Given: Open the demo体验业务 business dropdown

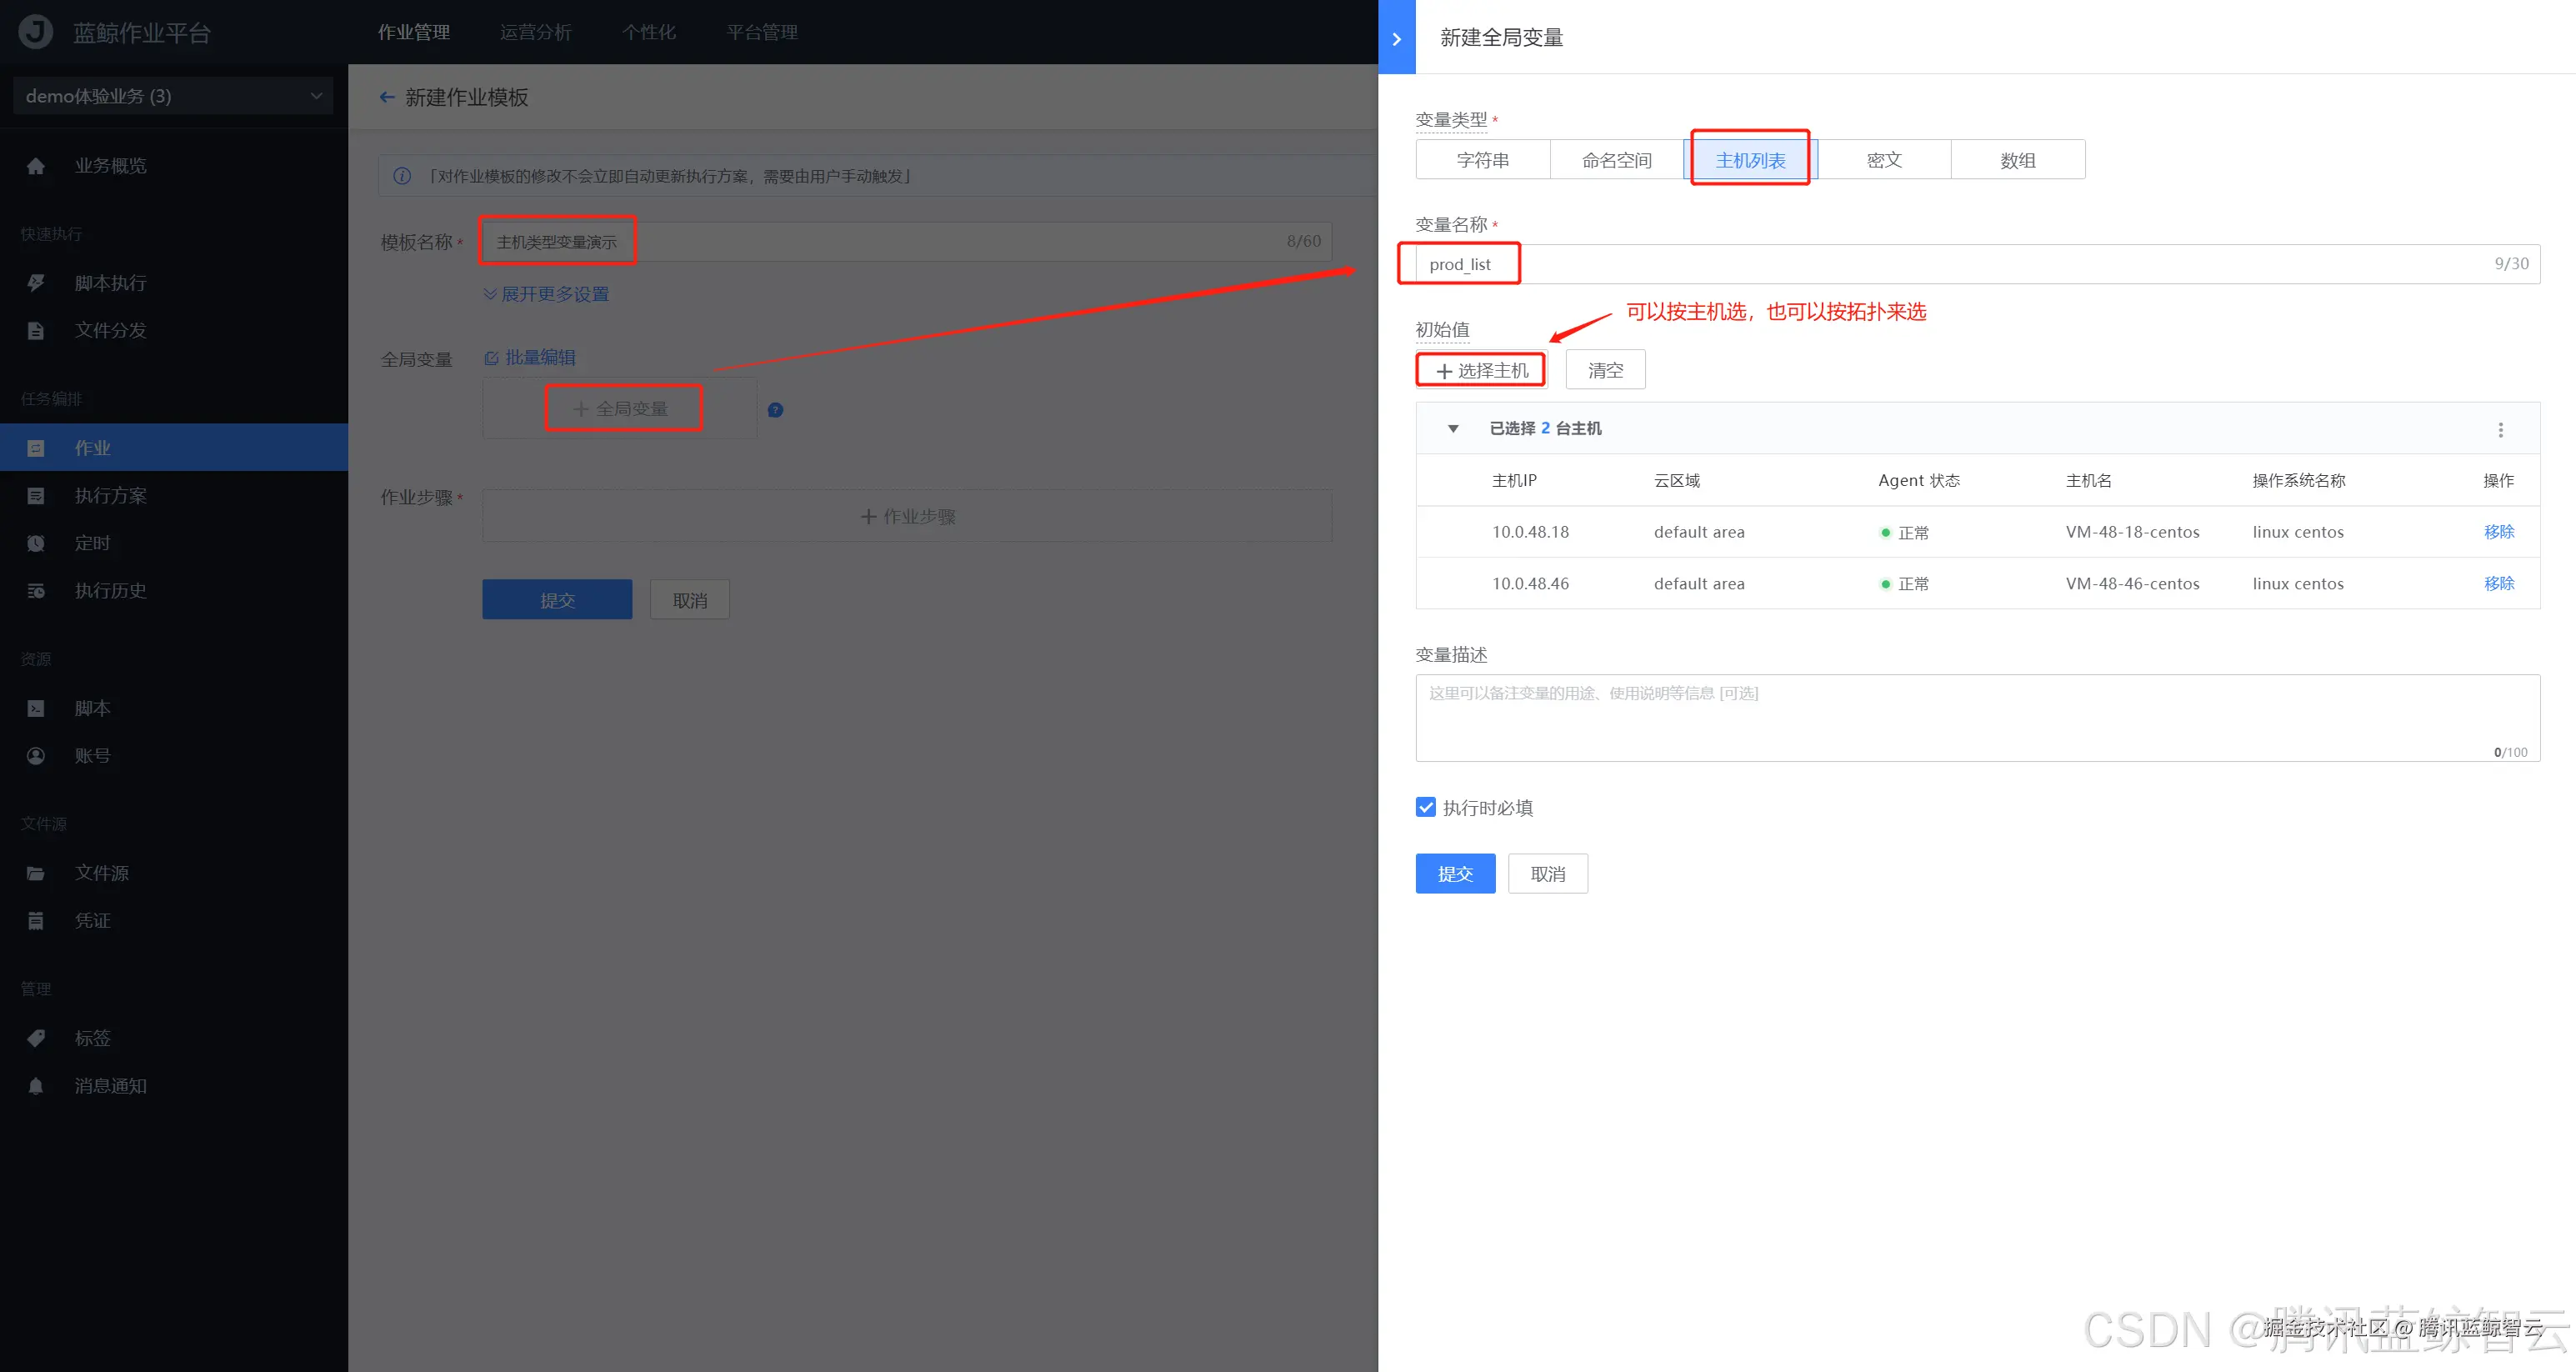Looking at the screenshot, I should tap(172, 96).
